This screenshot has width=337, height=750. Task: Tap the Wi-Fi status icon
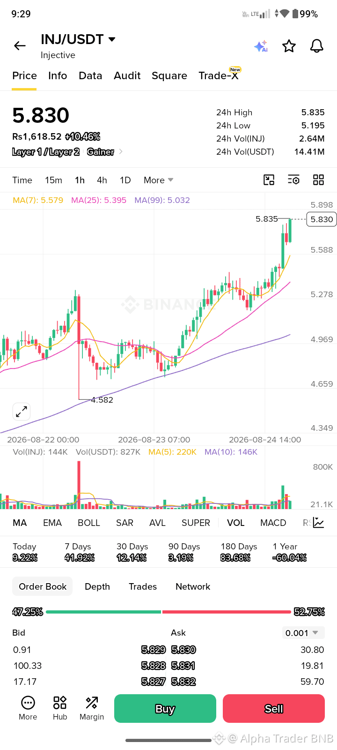click(x=285, y=14)
